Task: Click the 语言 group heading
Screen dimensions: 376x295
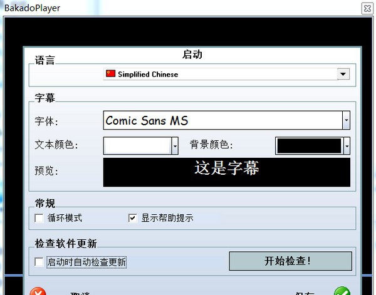Action: 45,60
